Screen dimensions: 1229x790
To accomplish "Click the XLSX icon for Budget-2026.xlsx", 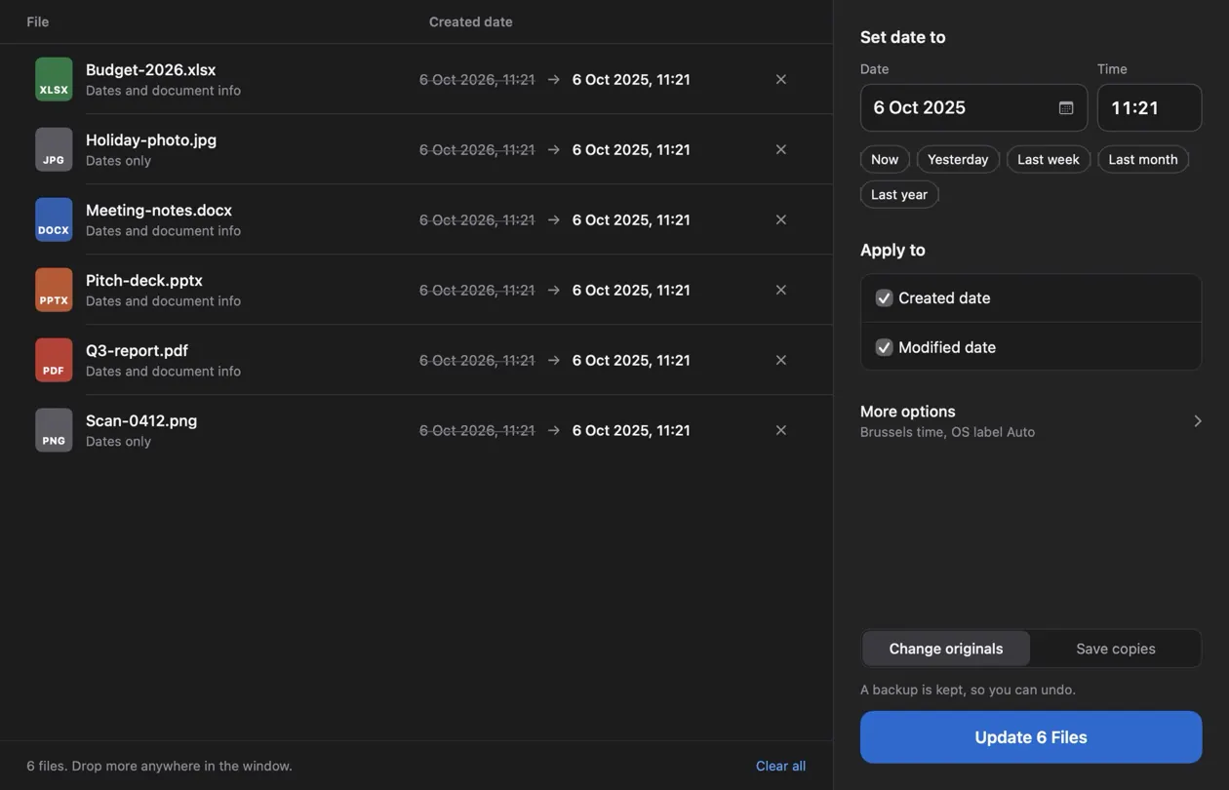I will click(54, 79).
